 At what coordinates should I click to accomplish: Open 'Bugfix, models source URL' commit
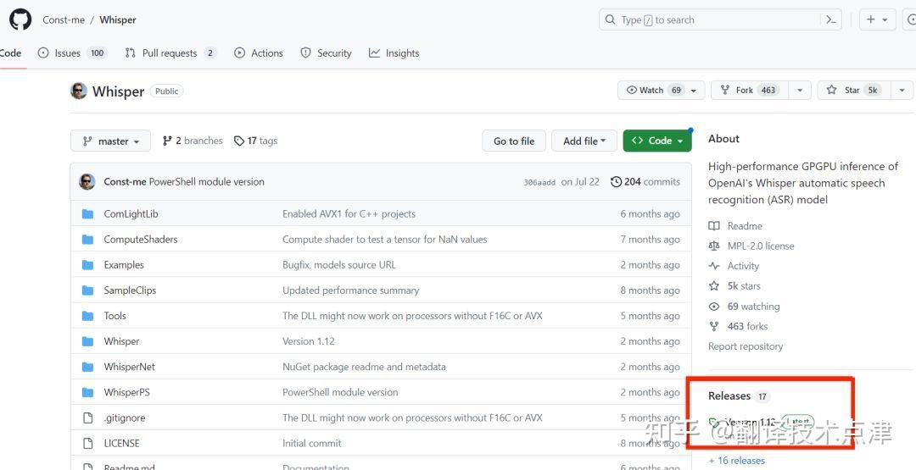click(338, 265)
